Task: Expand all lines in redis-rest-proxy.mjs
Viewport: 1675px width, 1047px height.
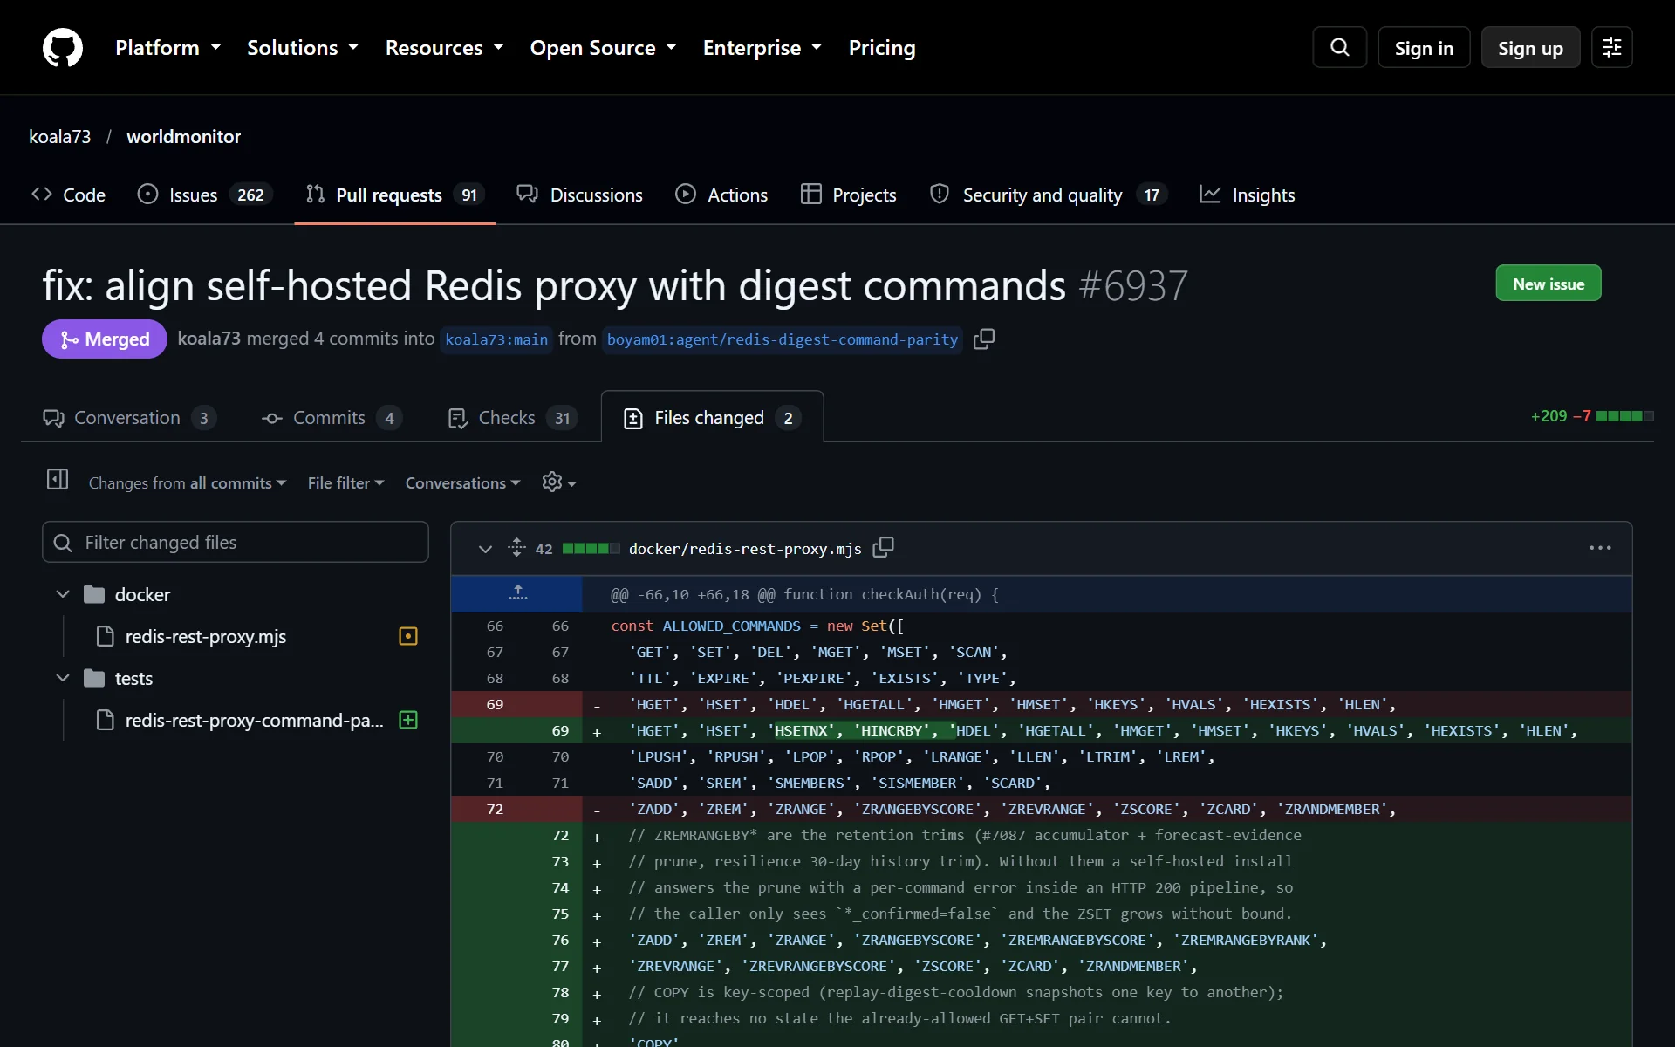Action: (x=516, y=548)
